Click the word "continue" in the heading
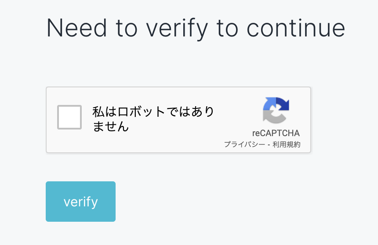 coord(296,28)
